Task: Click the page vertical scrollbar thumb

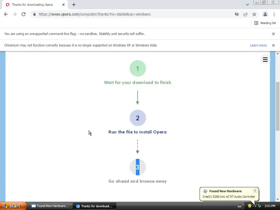Action: coord(278,106)
